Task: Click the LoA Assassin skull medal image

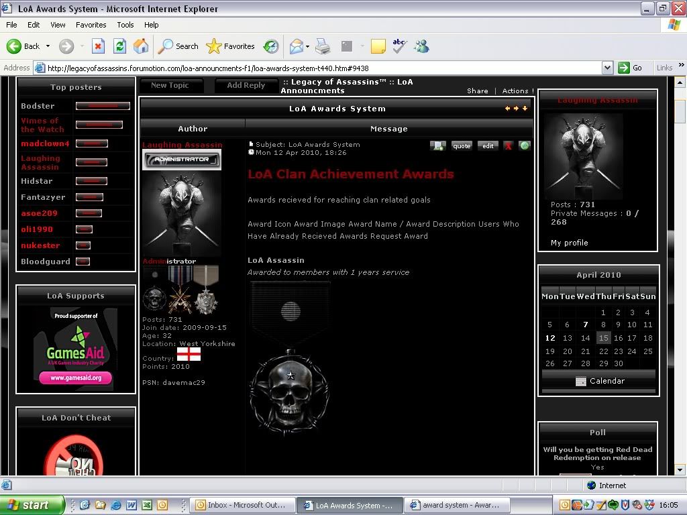Action: tap(290, 359)
